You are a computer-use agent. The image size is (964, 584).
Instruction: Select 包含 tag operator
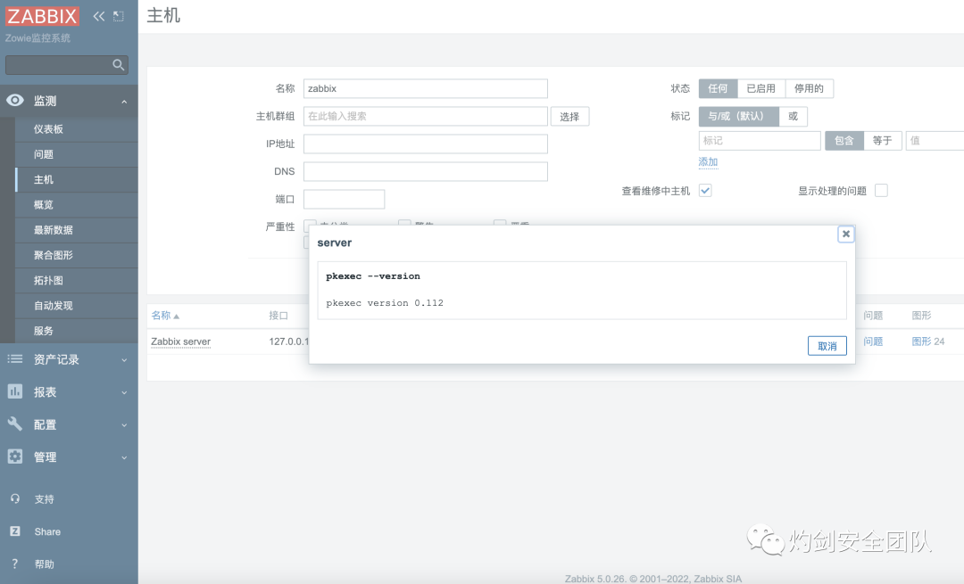coord(844,141)
